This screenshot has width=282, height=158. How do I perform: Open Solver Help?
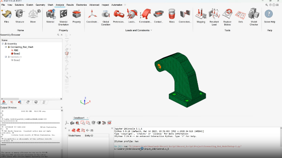269,16
